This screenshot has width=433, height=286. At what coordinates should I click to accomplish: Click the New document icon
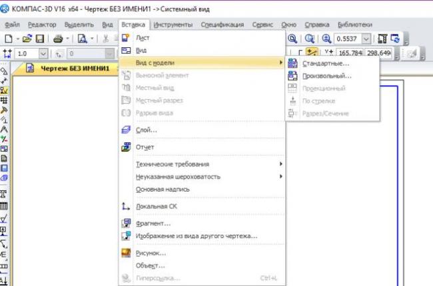point(8,39)
